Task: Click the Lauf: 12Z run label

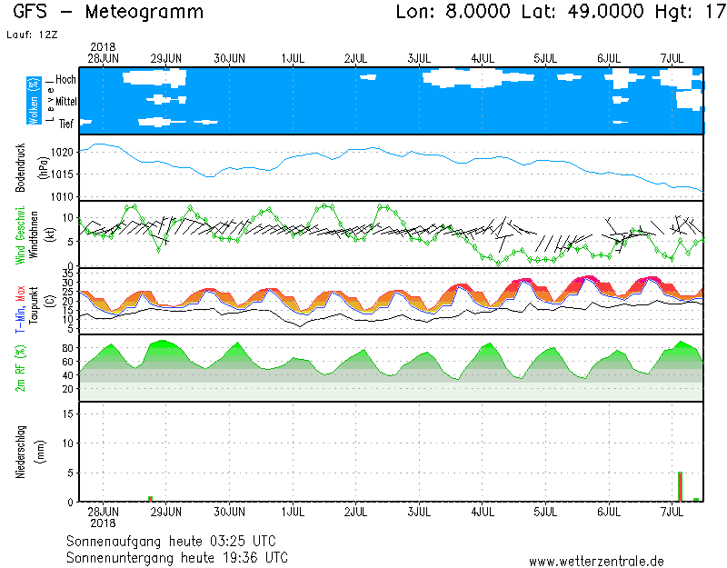Action: click(30, 35)
